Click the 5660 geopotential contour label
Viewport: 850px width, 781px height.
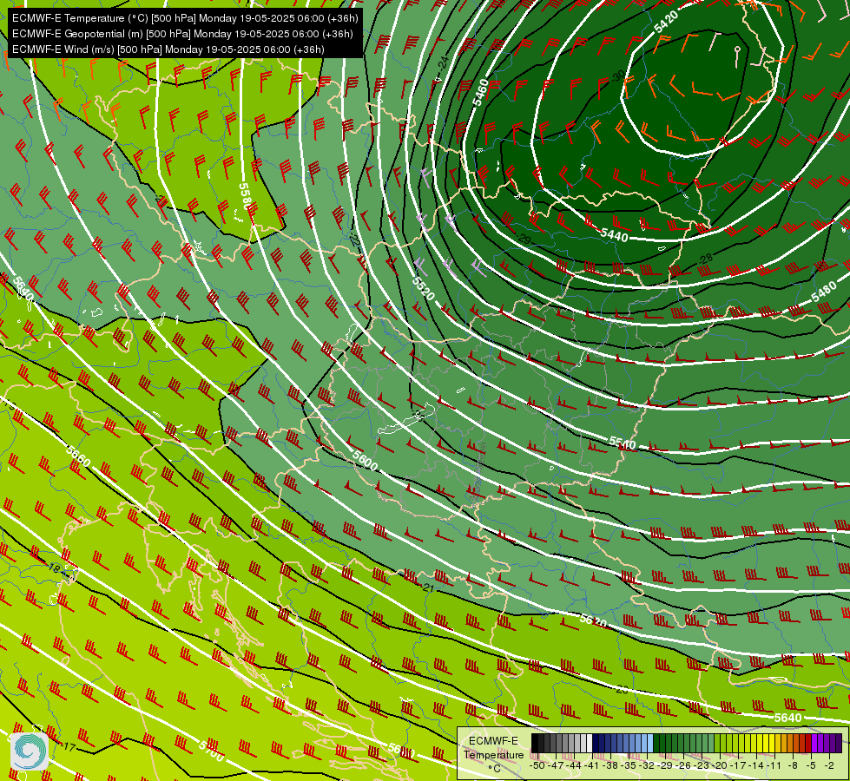[x=78, y=456]
